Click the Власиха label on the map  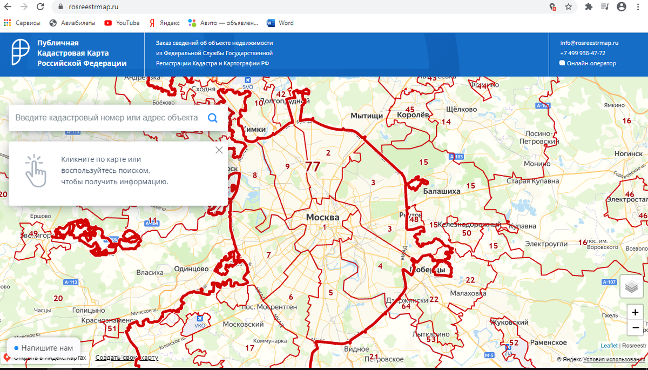click(x=150, y=272)
